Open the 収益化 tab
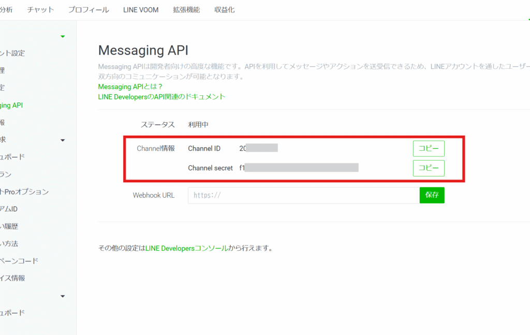 224,10
